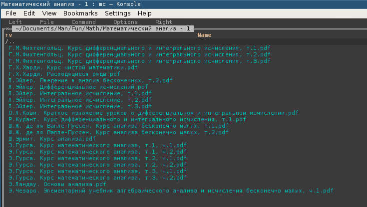Select Коши 'Краткое изложение уроков' file

(153, 113)
